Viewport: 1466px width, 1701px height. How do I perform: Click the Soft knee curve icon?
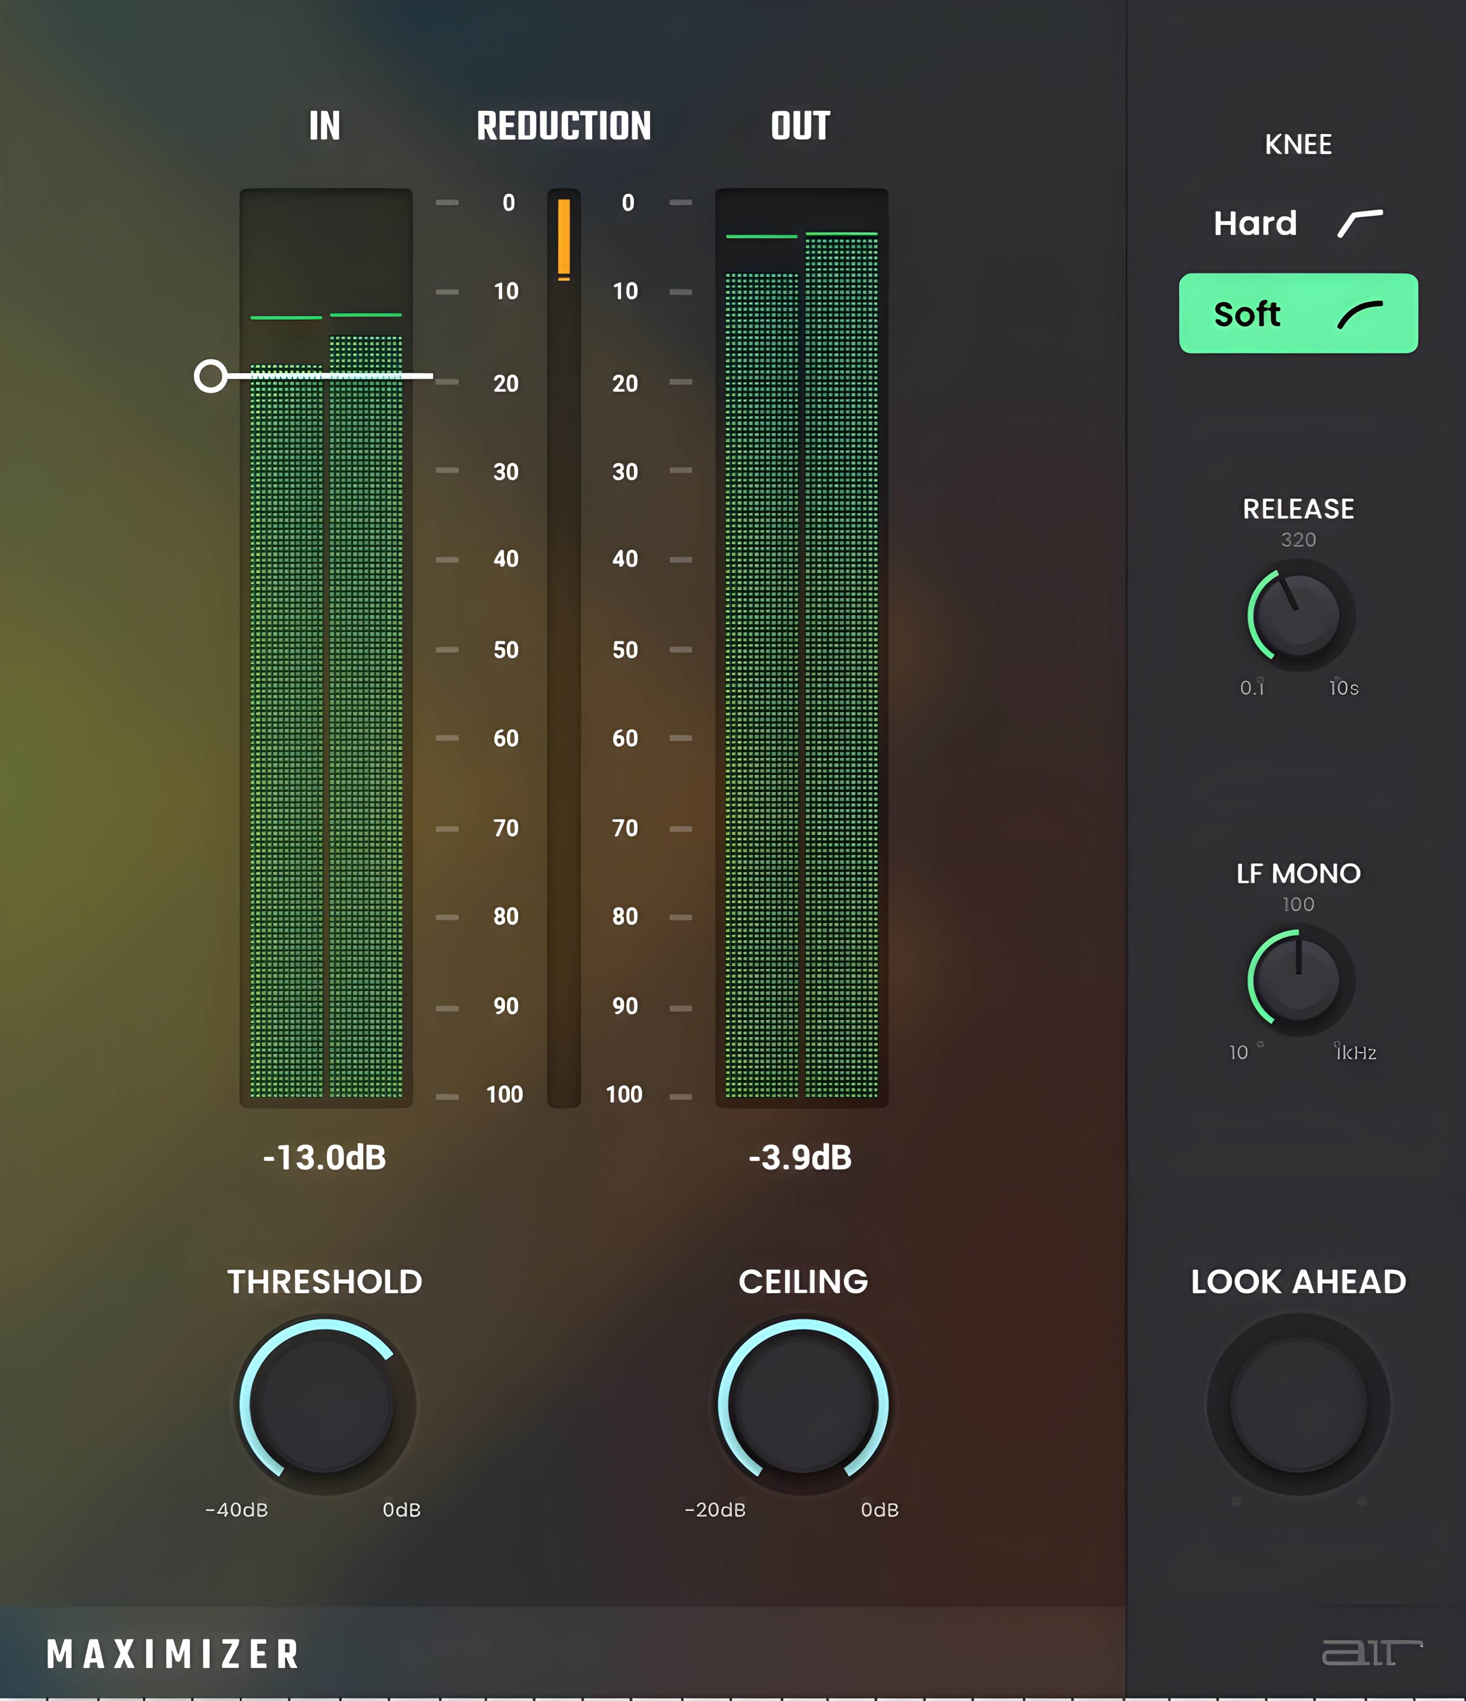tap(1359, 313)
